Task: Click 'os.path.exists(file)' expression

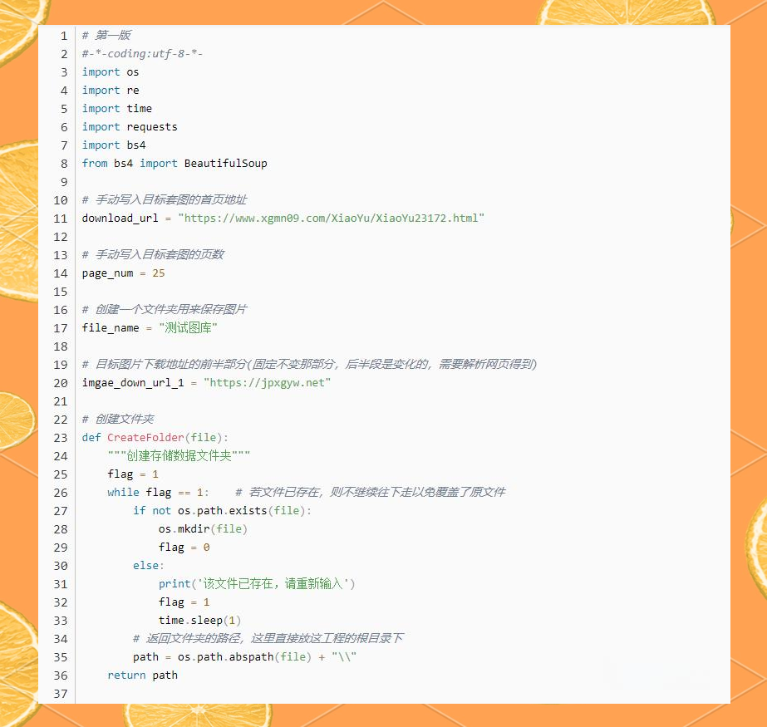Action: point(242,511)
